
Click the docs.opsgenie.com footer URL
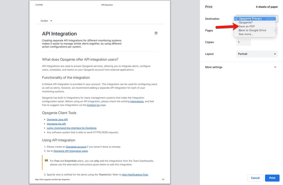tap(52, 179)
